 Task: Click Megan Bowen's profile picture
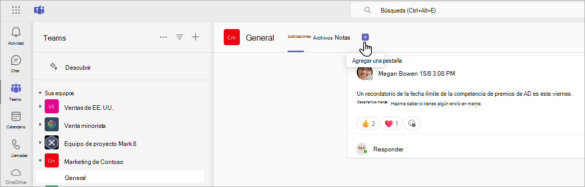tap(365, 73)
